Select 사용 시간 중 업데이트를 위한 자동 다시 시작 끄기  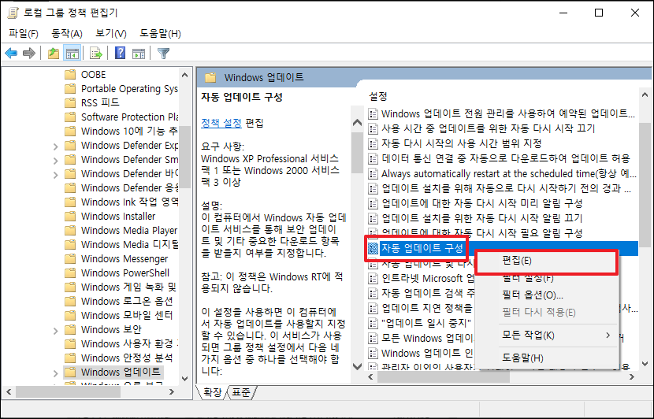click(488, 128)
